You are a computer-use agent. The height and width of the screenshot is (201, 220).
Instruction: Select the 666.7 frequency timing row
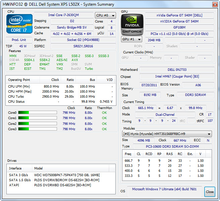pyautogui.click(x=167, y=161)
